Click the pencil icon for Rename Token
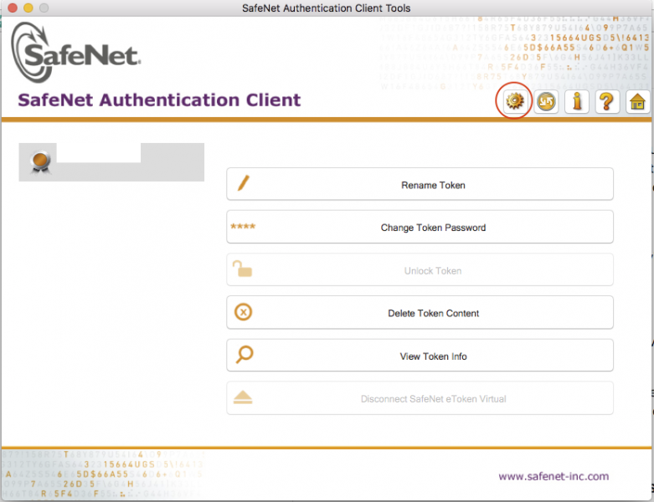The height and width of the screenshot is (502, 654). coord(244,184)
